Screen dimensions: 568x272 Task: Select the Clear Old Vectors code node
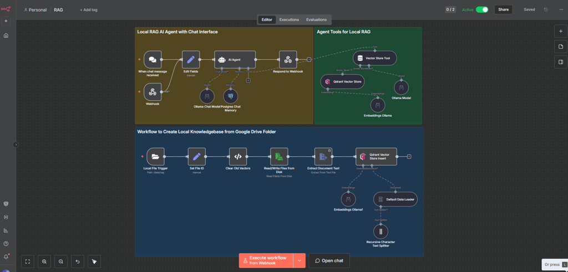pos(238,156)
